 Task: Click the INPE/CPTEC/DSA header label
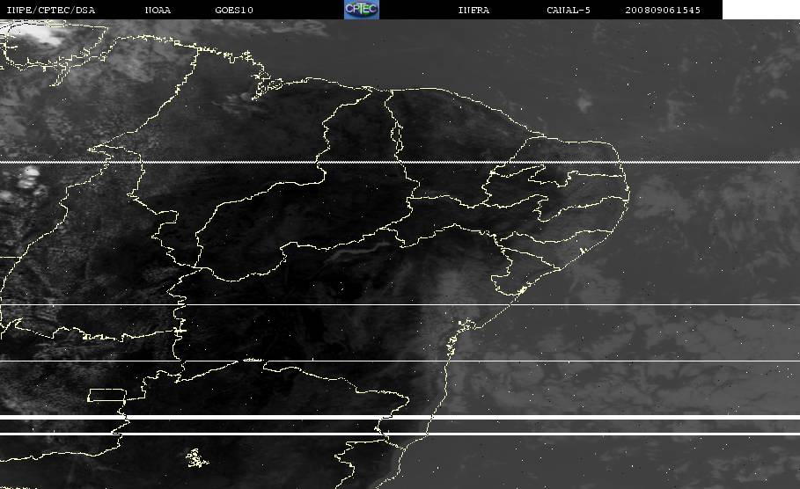(x=50, y=10)
